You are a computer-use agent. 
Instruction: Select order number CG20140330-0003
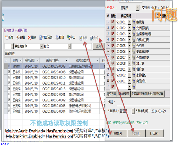(x=54, y=106)
